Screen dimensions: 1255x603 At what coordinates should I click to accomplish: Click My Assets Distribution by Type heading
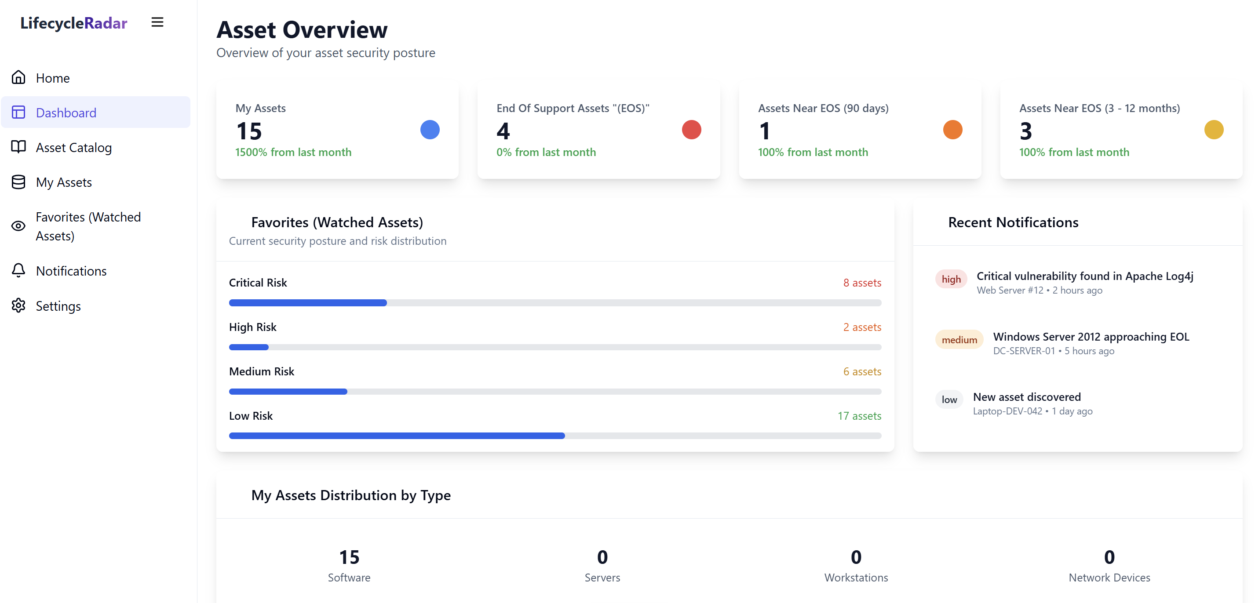pyautogui.click(x=351, y=495)
